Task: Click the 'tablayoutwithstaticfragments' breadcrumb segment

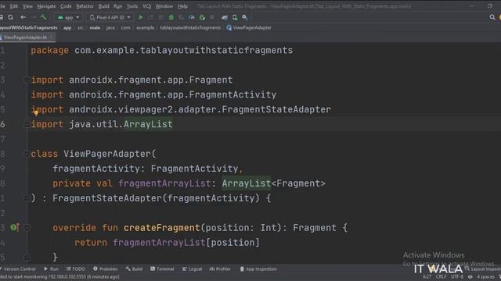Action: point(190,28)
